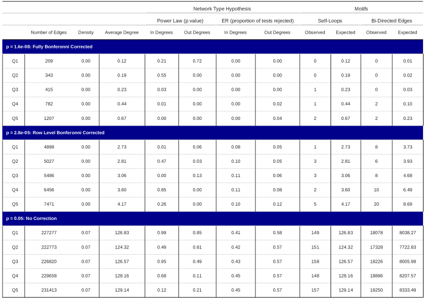Select observed bi-directed edges value 18078
The width and height of the screenshot is (424, 298).
click(x=376, y=233)
